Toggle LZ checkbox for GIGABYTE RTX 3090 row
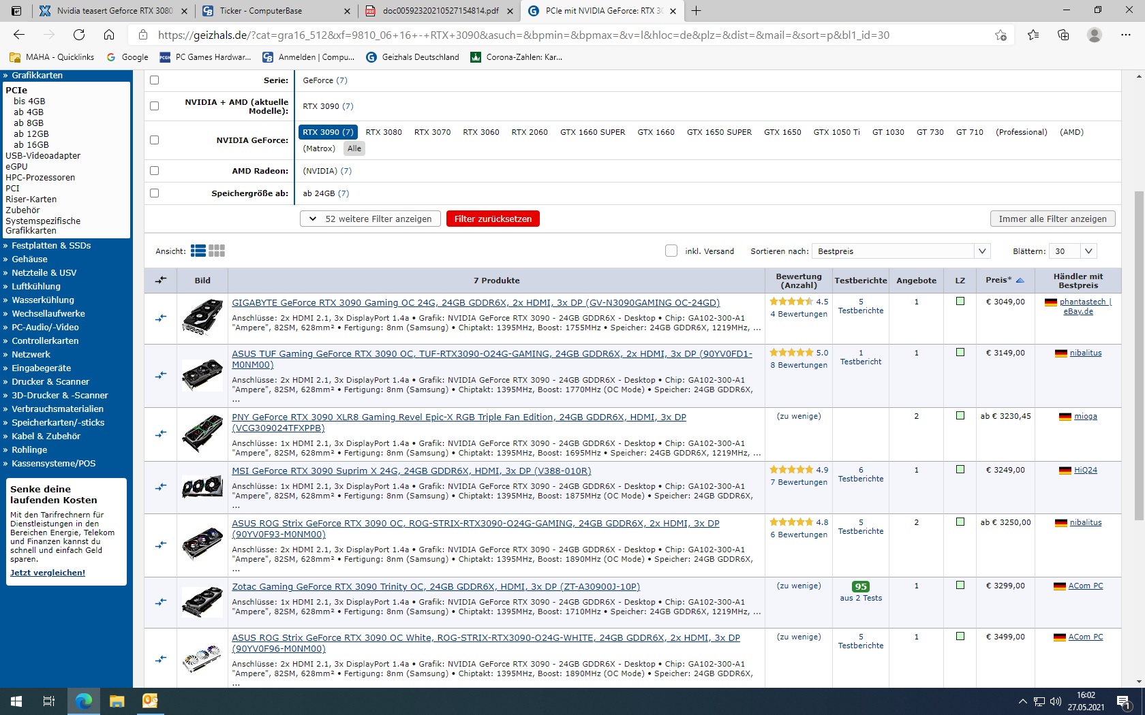1145x715 pixels. pos(960,301)
